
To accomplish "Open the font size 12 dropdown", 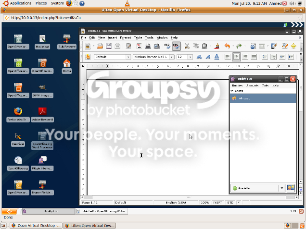I will point(190,57).
